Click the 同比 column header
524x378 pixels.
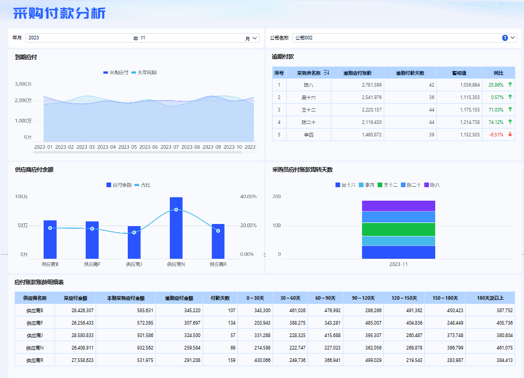click(498, 73)
